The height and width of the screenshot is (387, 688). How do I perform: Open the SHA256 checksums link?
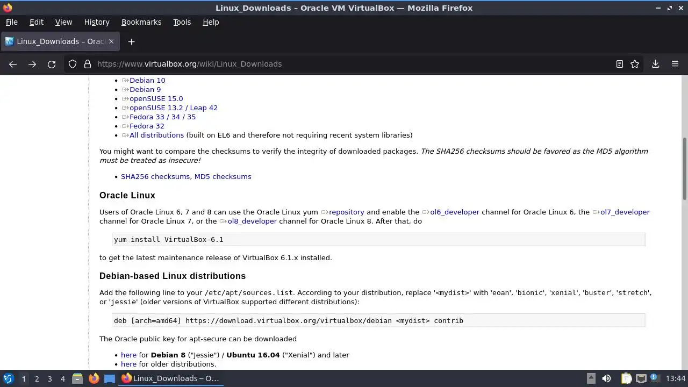[x=155, y=177]
